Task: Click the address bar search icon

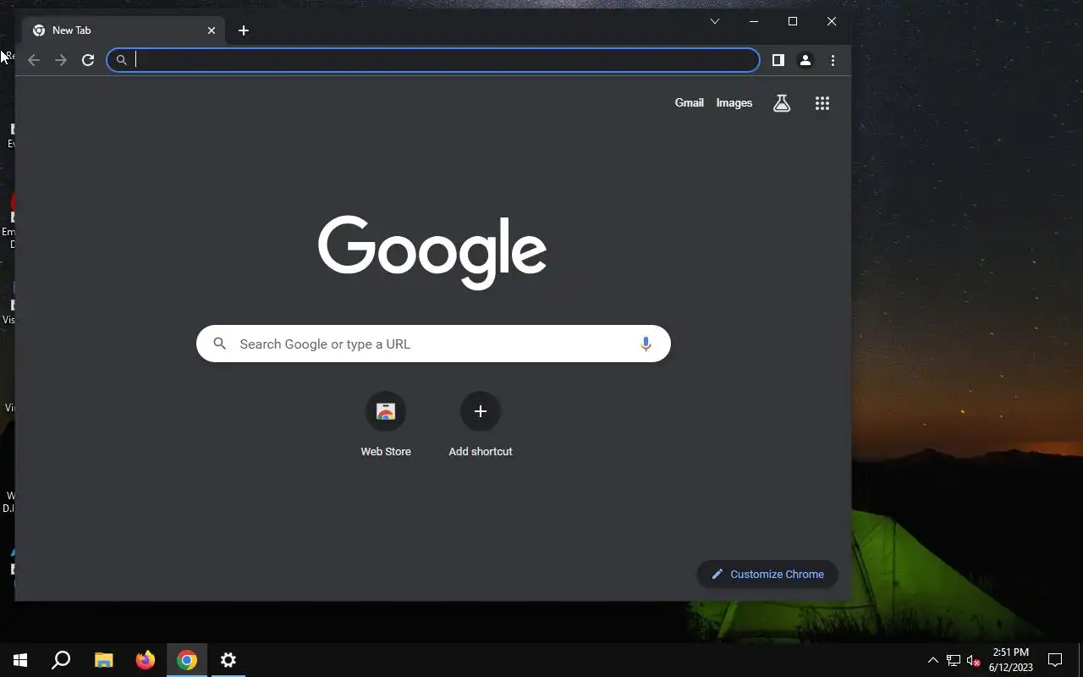Action: pos(122,60)
